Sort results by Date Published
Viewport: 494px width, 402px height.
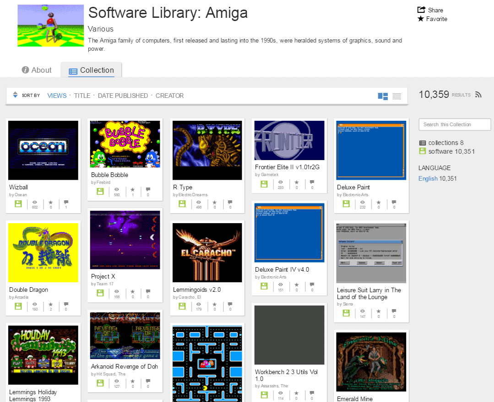coord(123,96)
